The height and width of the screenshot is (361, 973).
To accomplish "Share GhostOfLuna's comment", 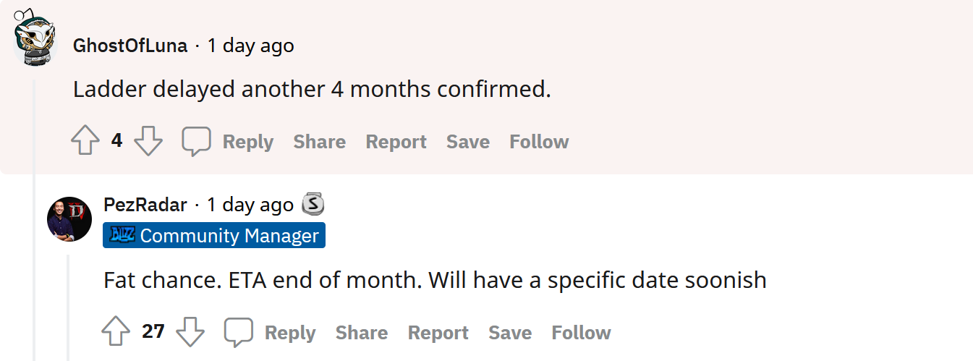I will coord(319,142).
